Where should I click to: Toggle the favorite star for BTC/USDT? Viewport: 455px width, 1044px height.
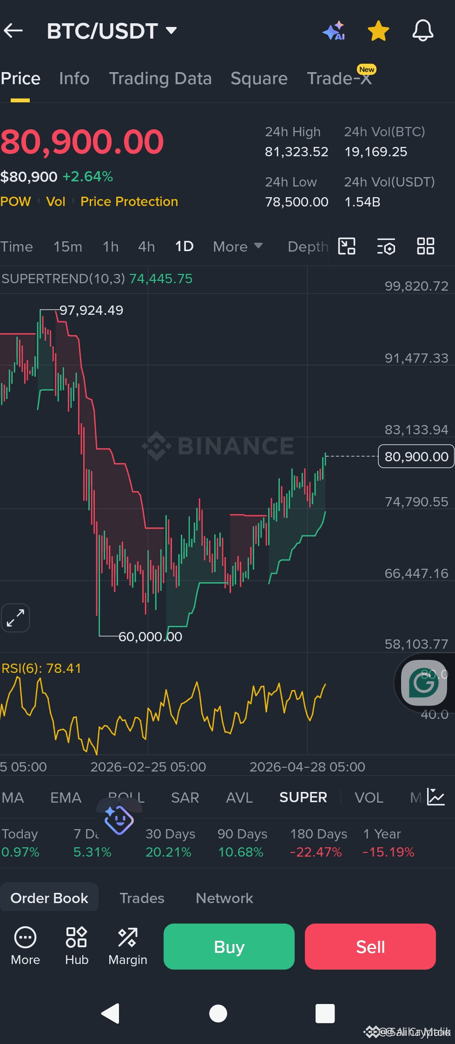click(378, 31)
